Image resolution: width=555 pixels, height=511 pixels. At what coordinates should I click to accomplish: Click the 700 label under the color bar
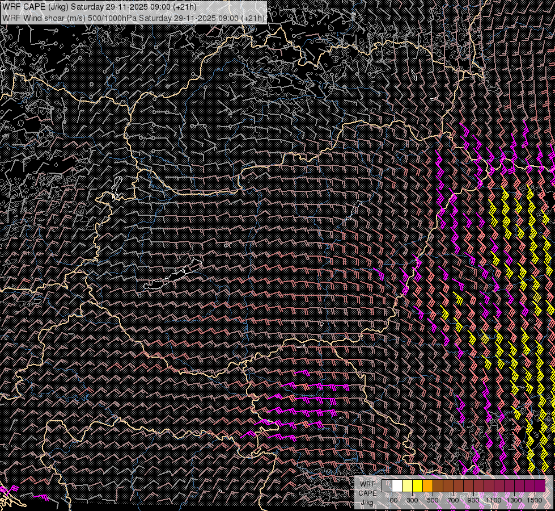coord(453,500)
